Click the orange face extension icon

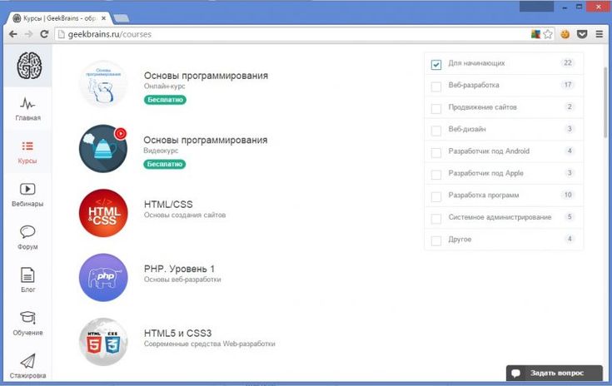565,34
